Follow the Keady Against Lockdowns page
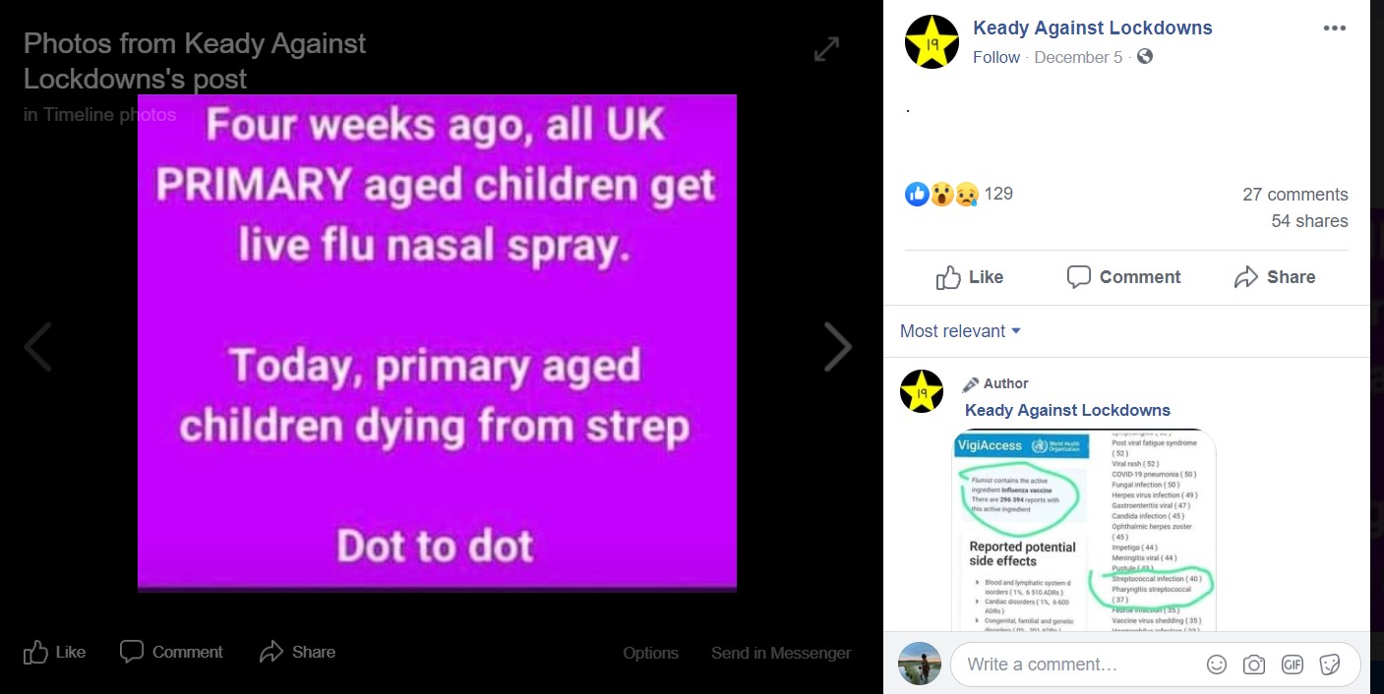The image size is (1384, 694). click(x=996, y=57)
